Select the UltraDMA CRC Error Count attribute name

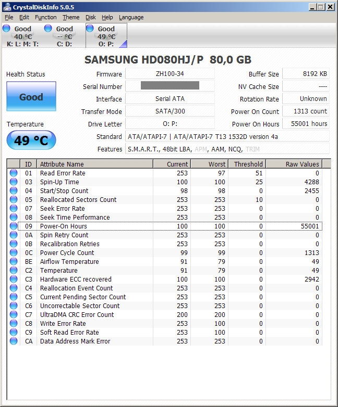point(77,314)
